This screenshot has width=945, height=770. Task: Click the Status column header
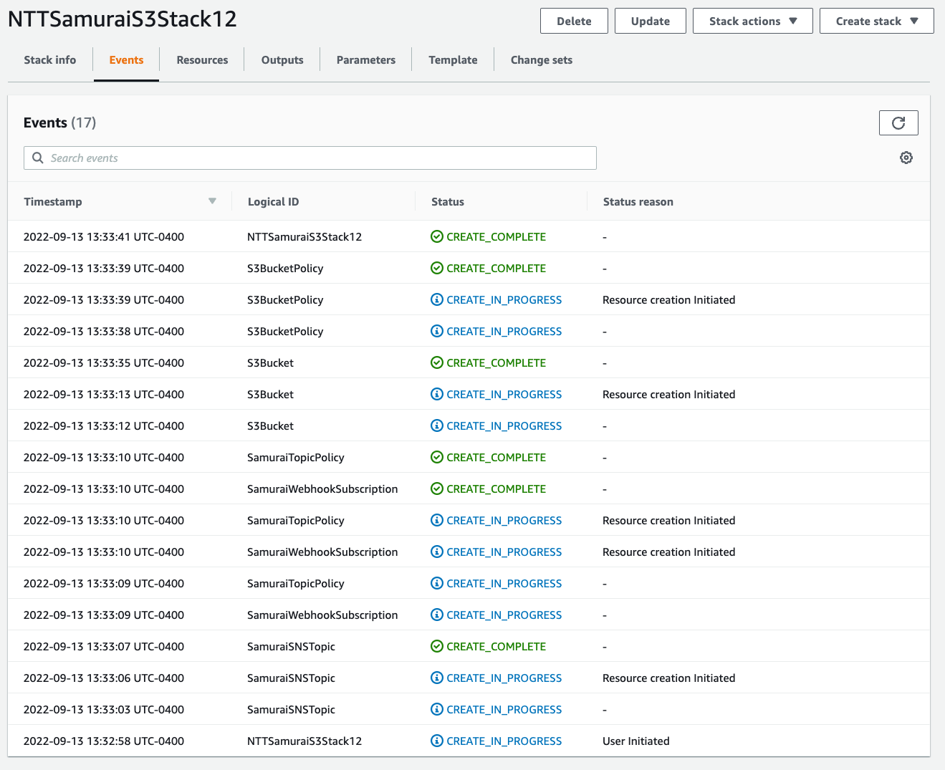click(x=448, y=202)
